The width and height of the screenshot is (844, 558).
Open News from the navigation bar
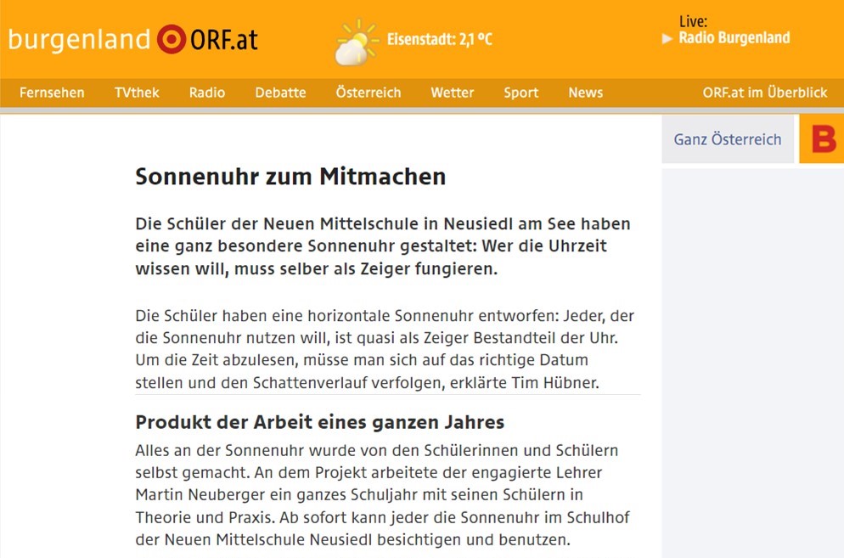(585, 93)
